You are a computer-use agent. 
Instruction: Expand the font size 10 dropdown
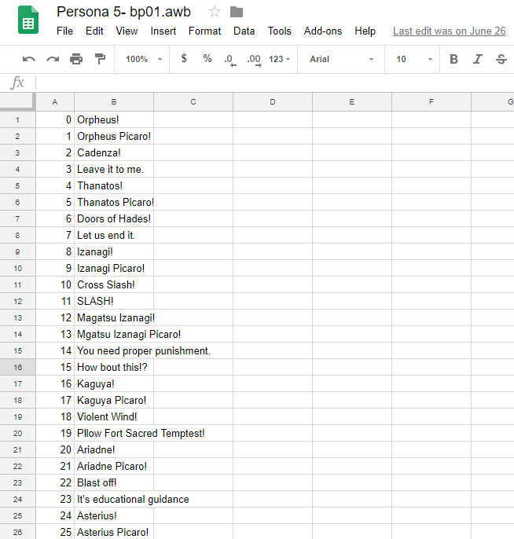[413, 59]
